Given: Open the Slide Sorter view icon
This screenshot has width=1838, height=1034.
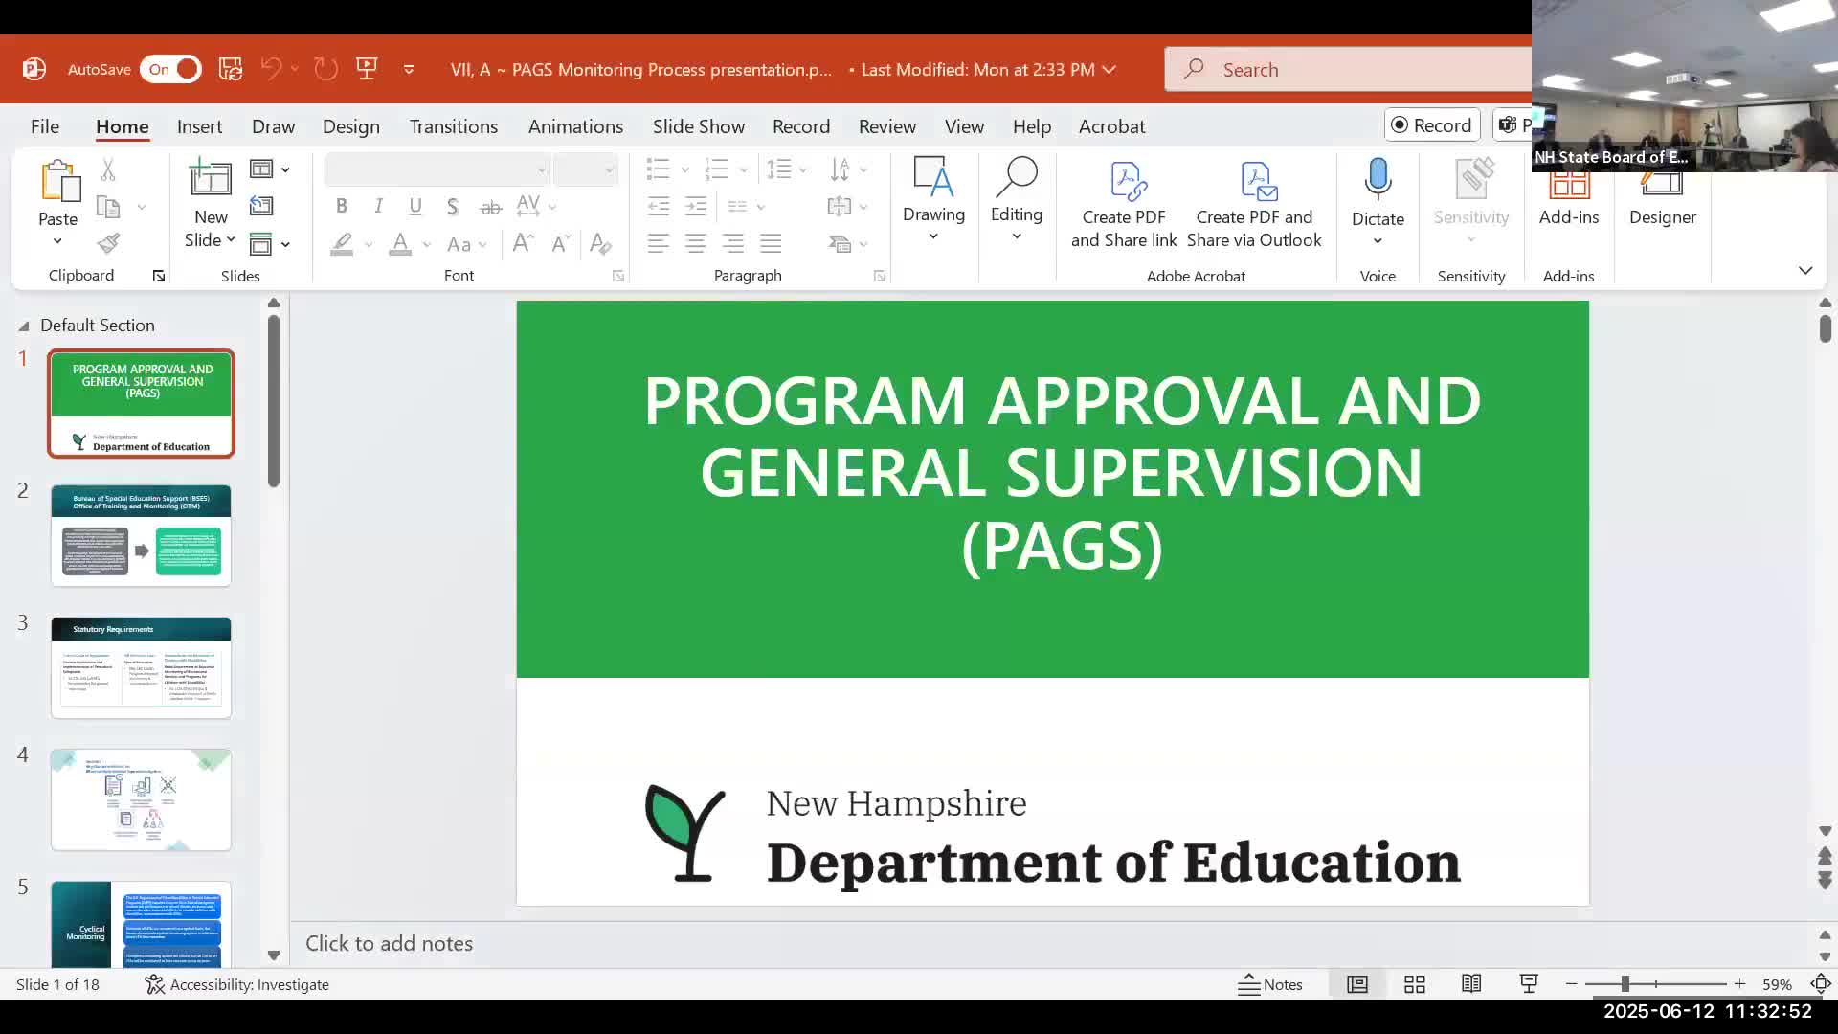Looking at the screenshot, I should (x=1414, y=984).
